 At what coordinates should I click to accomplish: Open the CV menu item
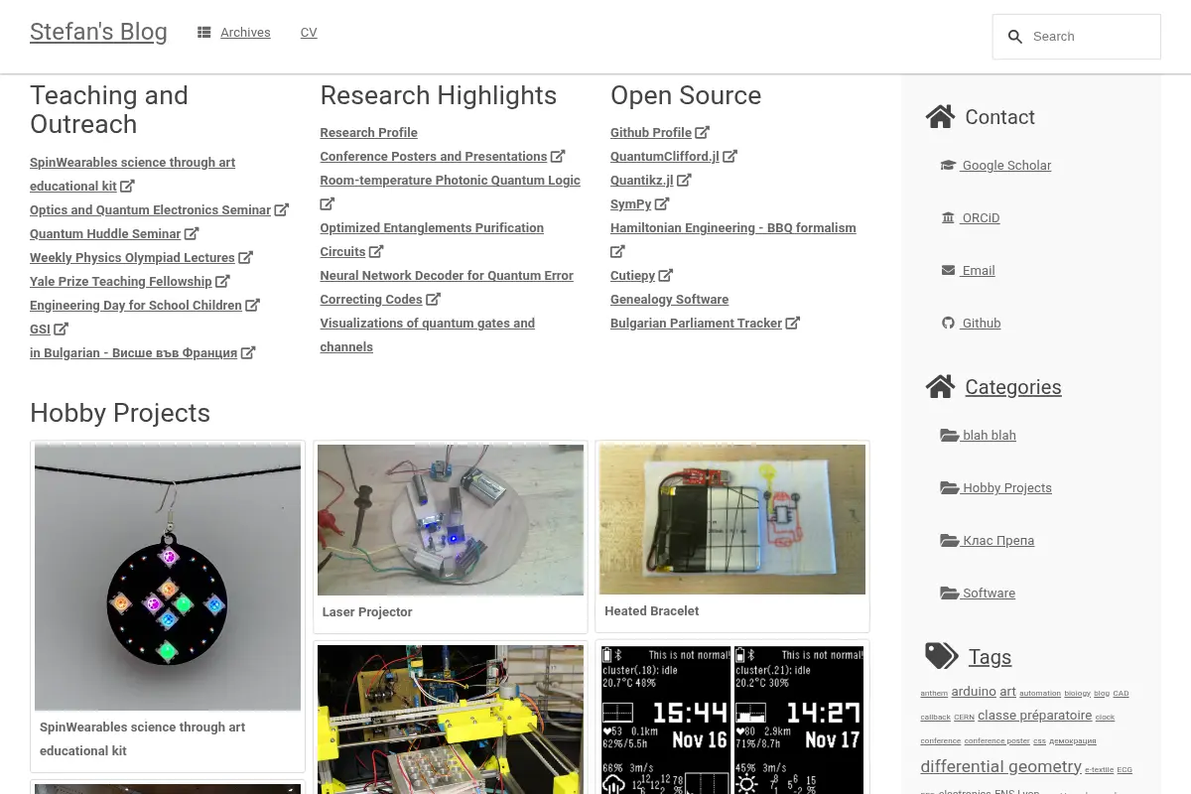point(309,33)
